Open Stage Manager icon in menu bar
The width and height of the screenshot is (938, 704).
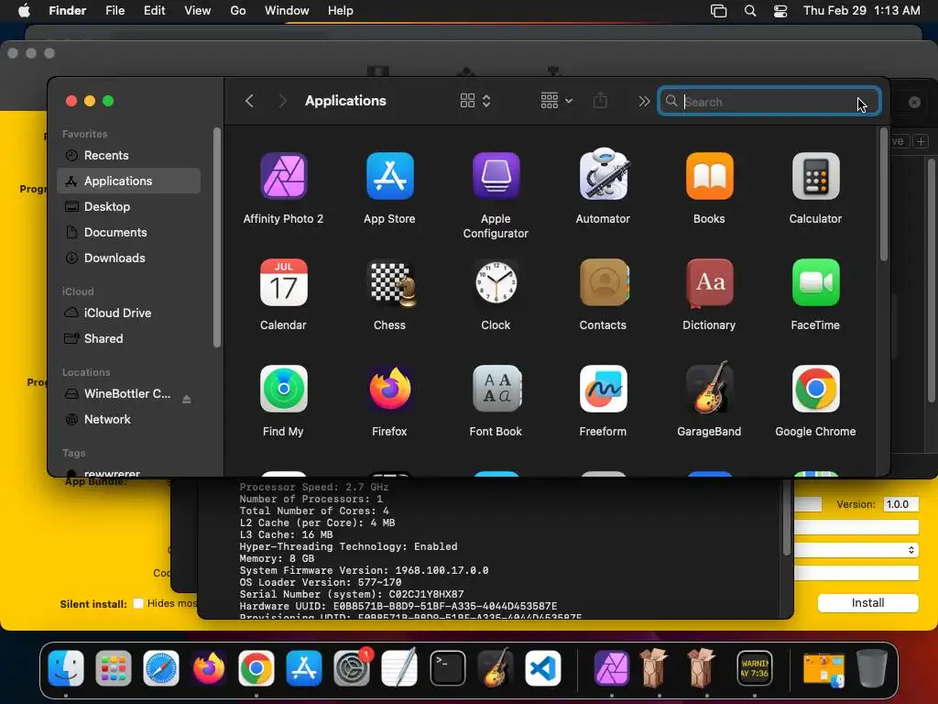pos(718,11)
